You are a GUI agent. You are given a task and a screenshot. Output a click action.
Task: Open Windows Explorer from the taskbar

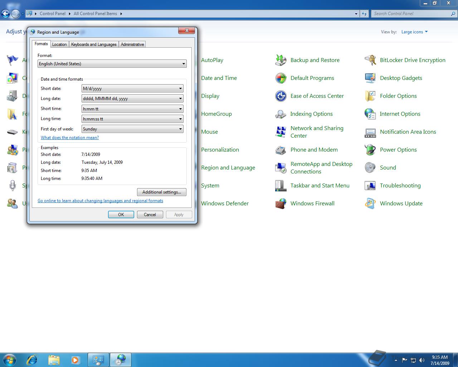pyautogui.click(x=54, y=360)
